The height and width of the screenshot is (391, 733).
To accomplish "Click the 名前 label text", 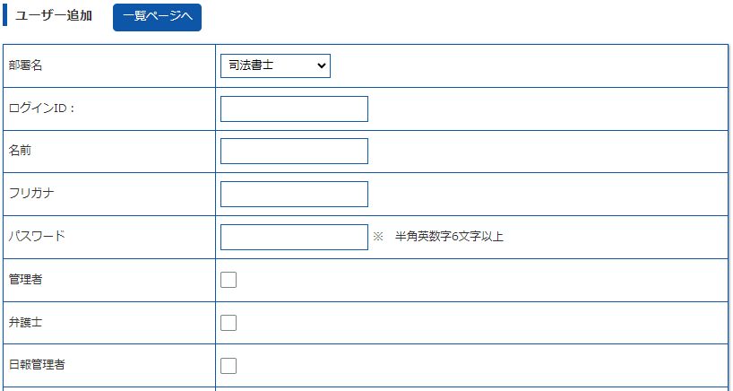I will (x=21, y=151).
